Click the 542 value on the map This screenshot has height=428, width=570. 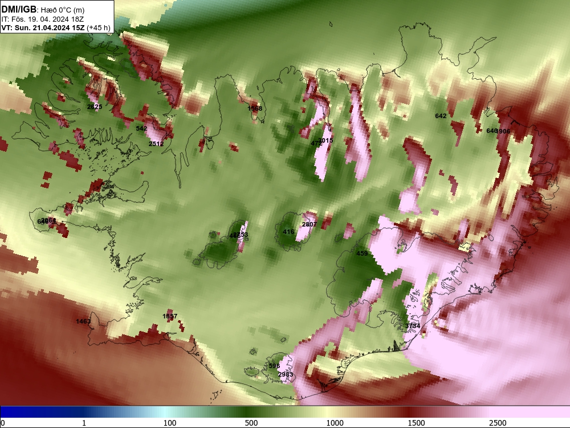pos(141,128)
